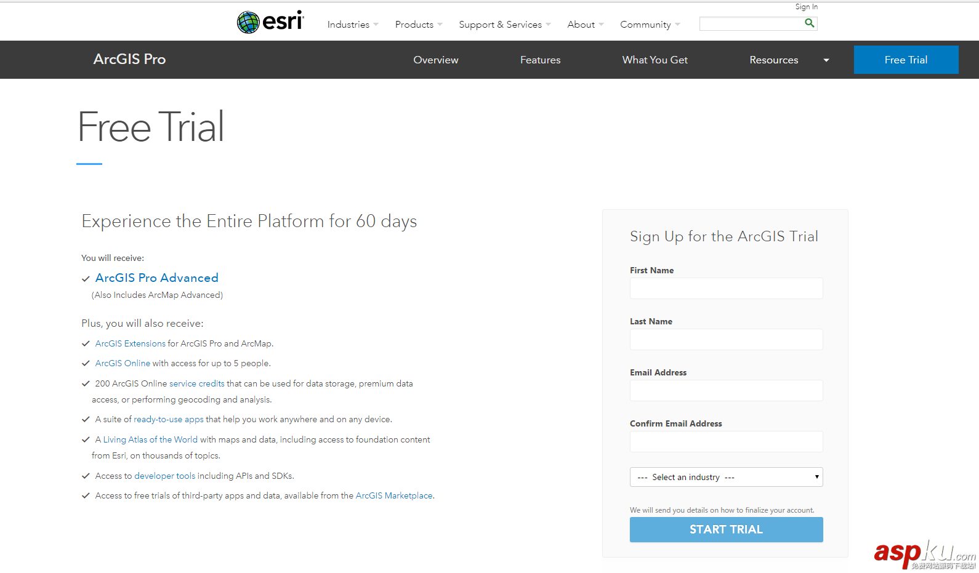Click the First Name input field
Screen dimensions: 979x573
tap(727, 288)
